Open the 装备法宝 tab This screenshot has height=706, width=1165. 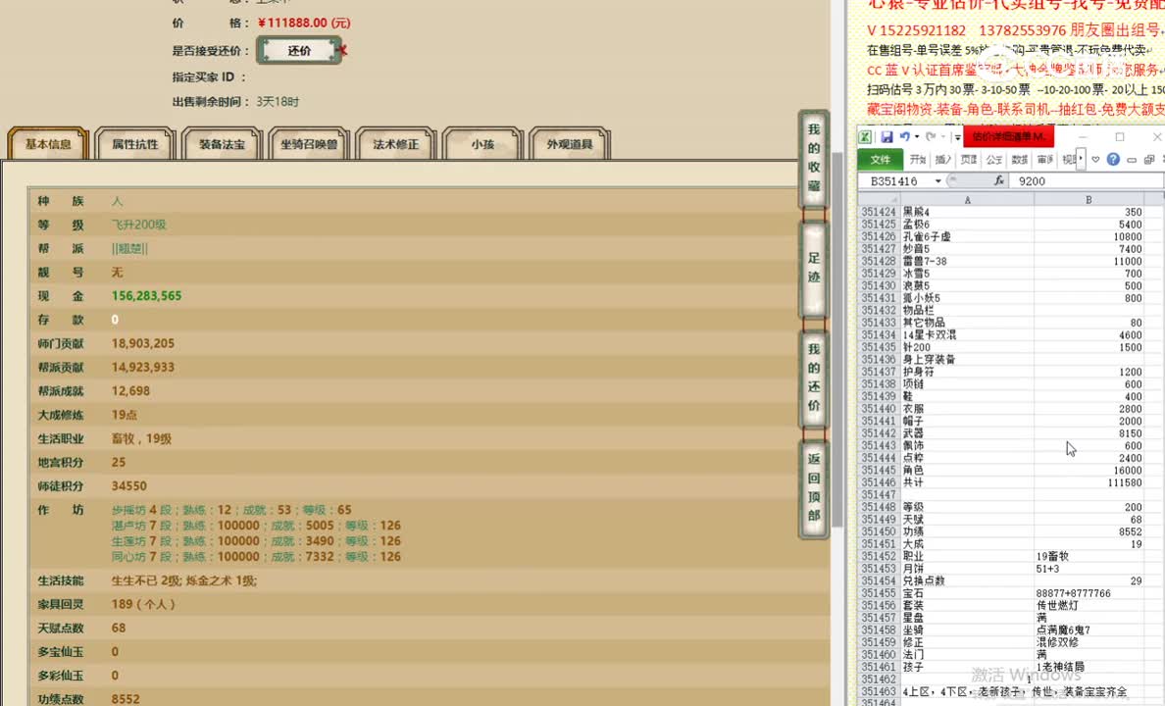(222, 144)
